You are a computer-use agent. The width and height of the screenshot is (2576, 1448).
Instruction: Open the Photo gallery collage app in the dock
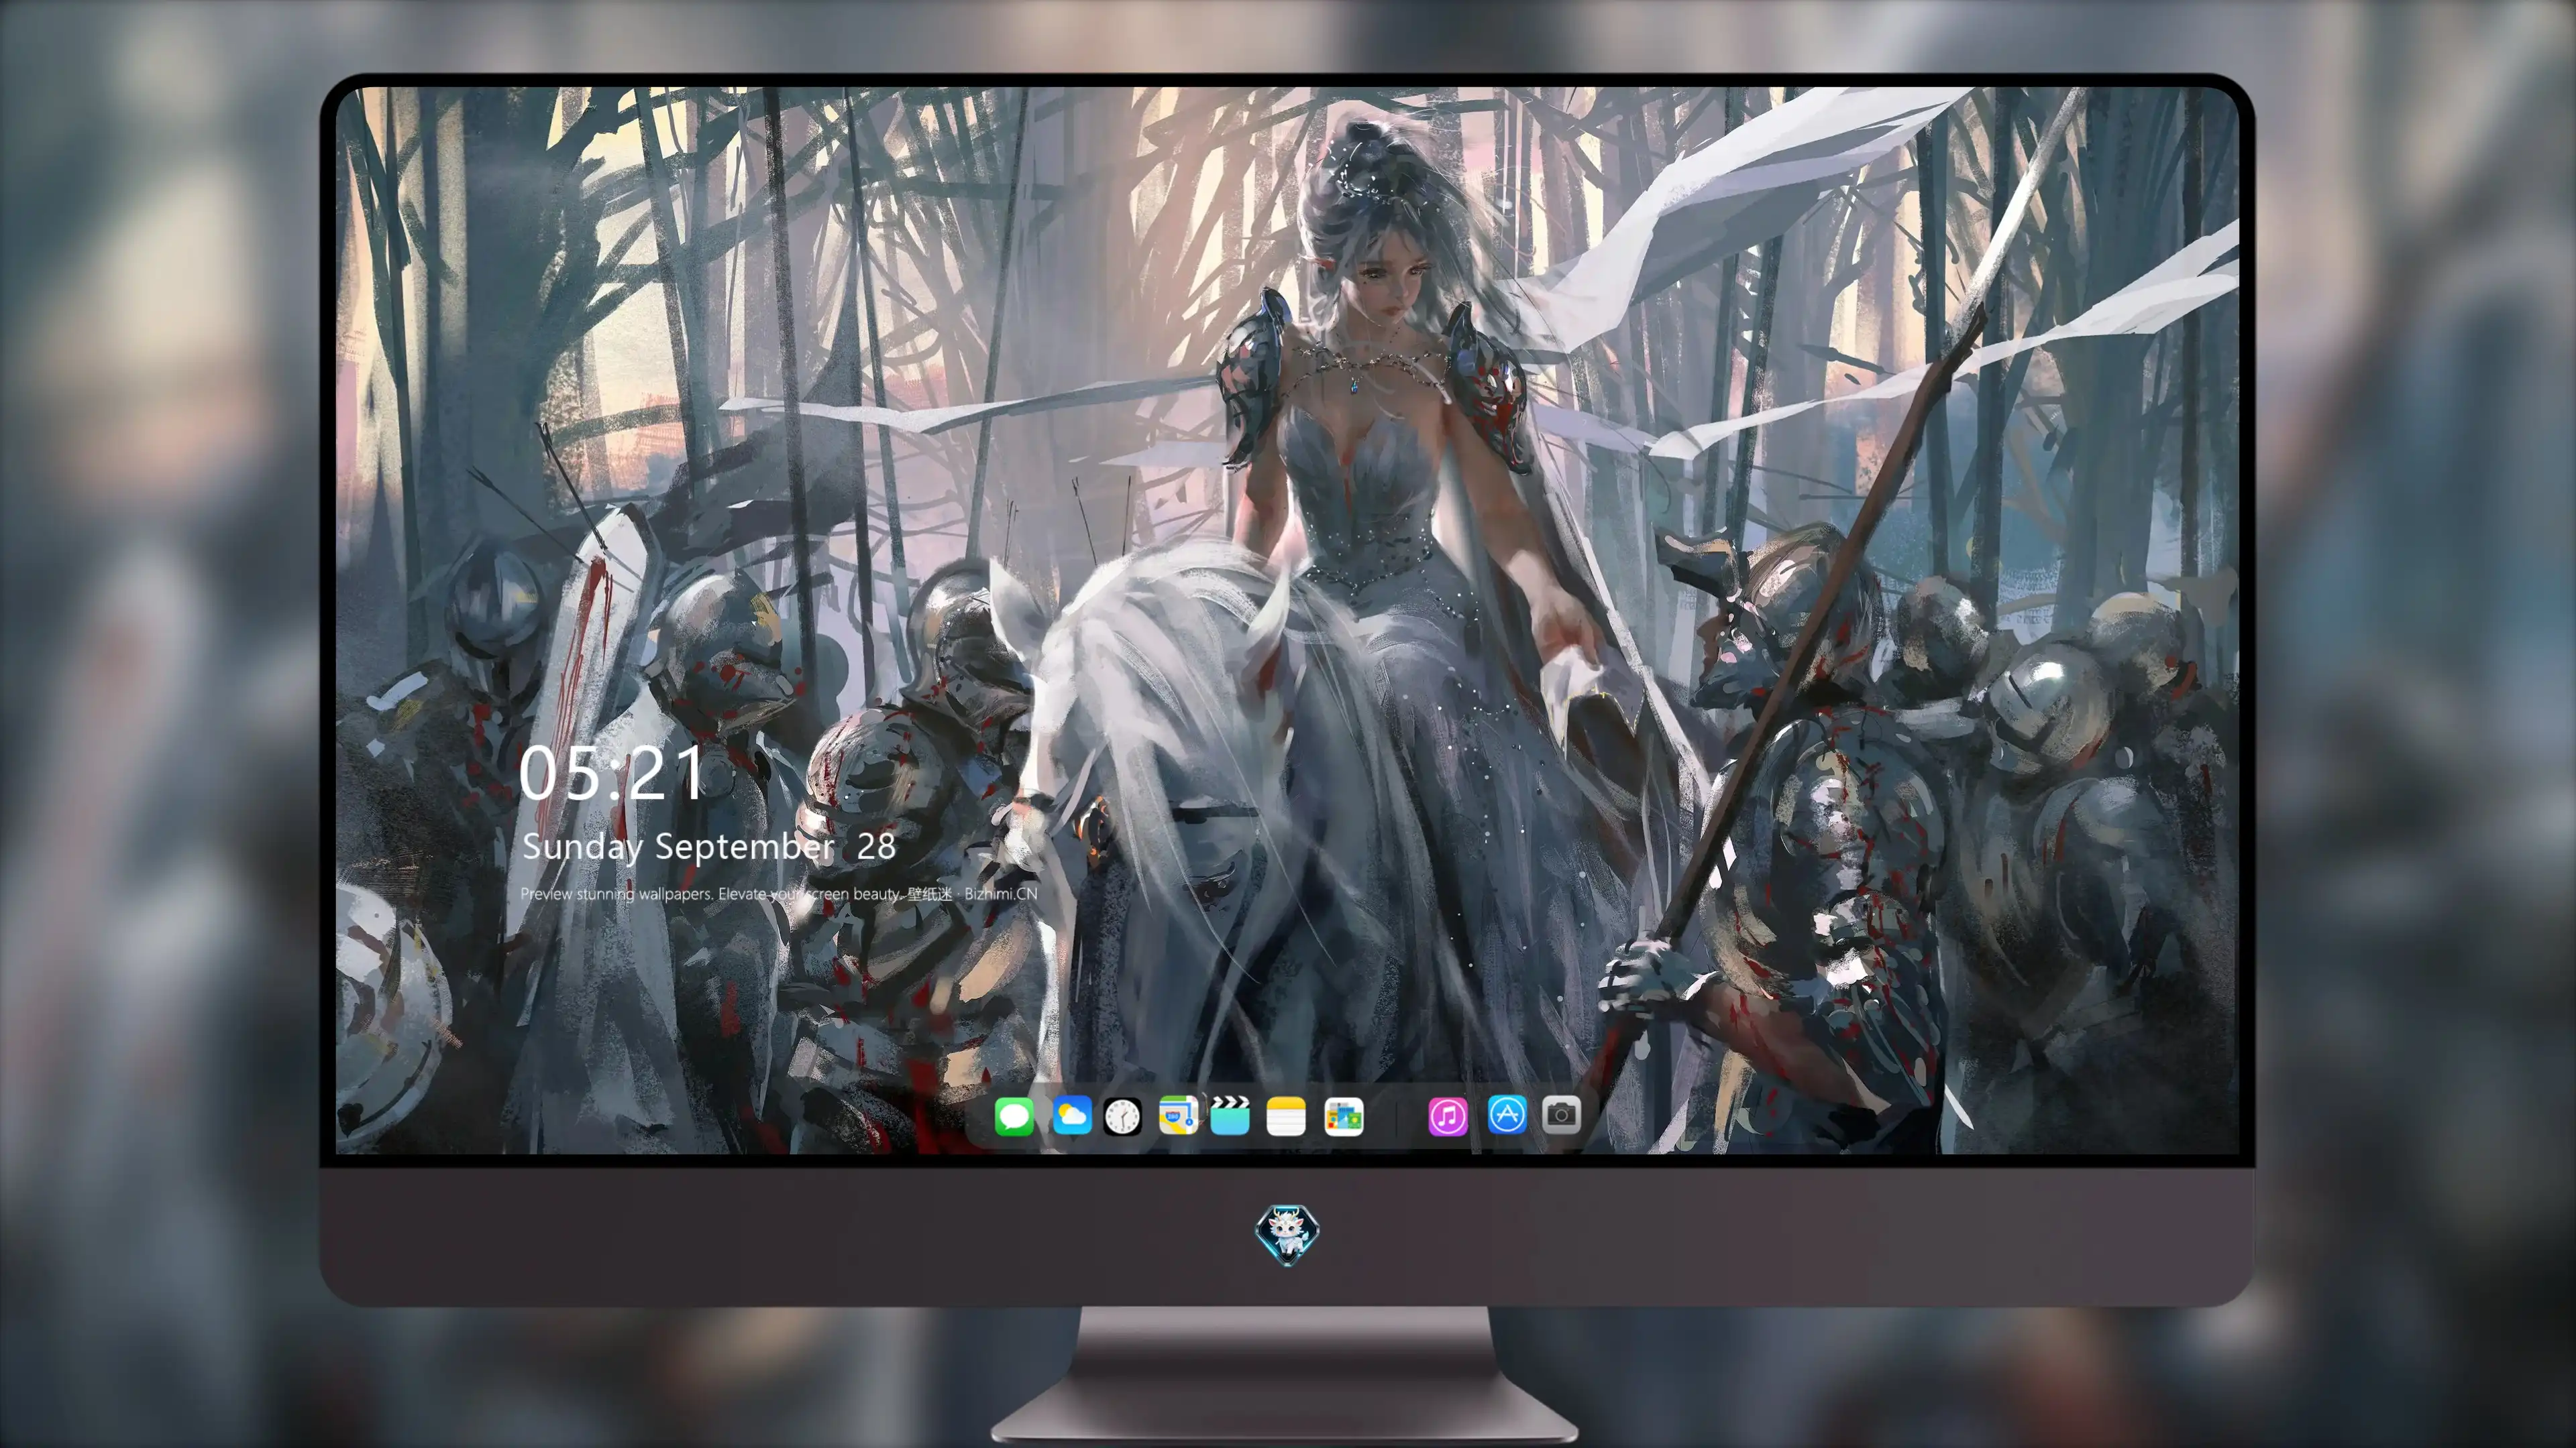tap(1344, 1116)
